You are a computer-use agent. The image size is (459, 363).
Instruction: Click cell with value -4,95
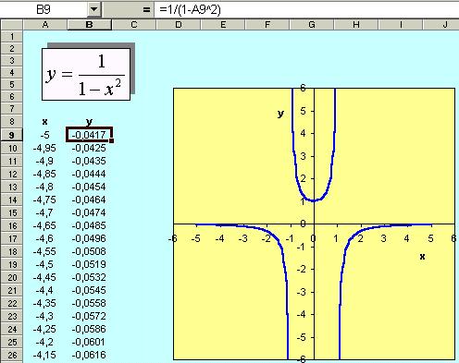tap(45, 148)
